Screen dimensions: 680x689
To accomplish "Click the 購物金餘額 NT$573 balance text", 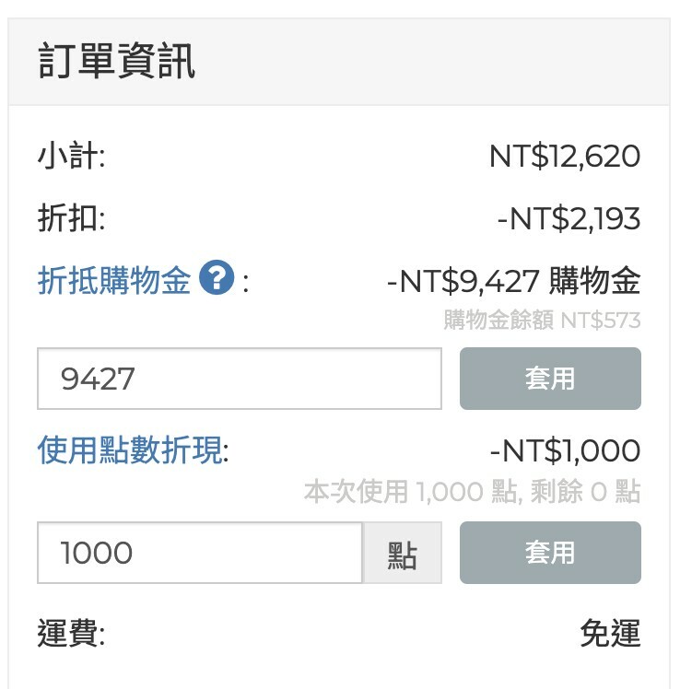I will (542, 321).
